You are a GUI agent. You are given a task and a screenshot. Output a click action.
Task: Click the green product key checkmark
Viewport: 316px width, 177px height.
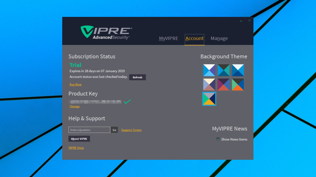[x=127, y=101]
